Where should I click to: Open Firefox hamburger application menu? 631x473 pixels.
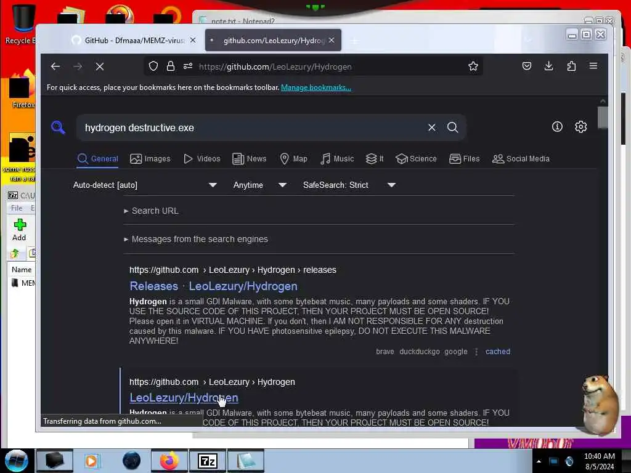pyautogui.click(x=593, y=66)
